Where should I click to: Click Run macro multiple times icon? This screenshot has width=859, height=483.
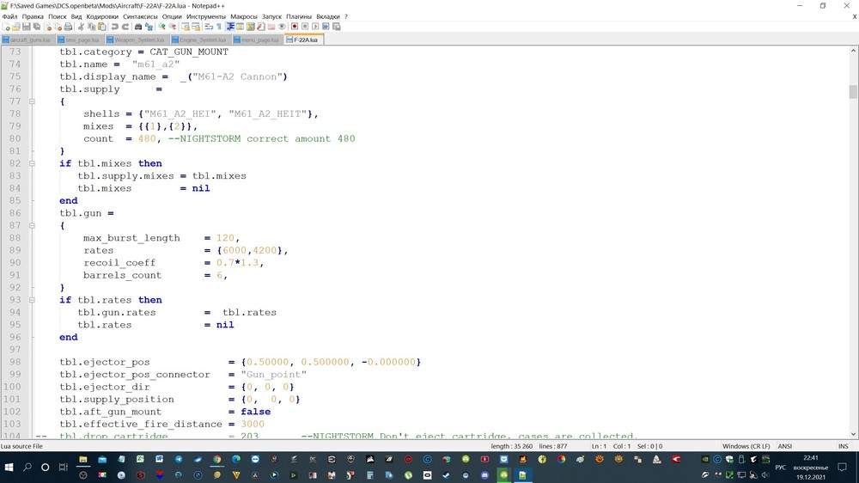pyautogui.click(x=326, y=27)
